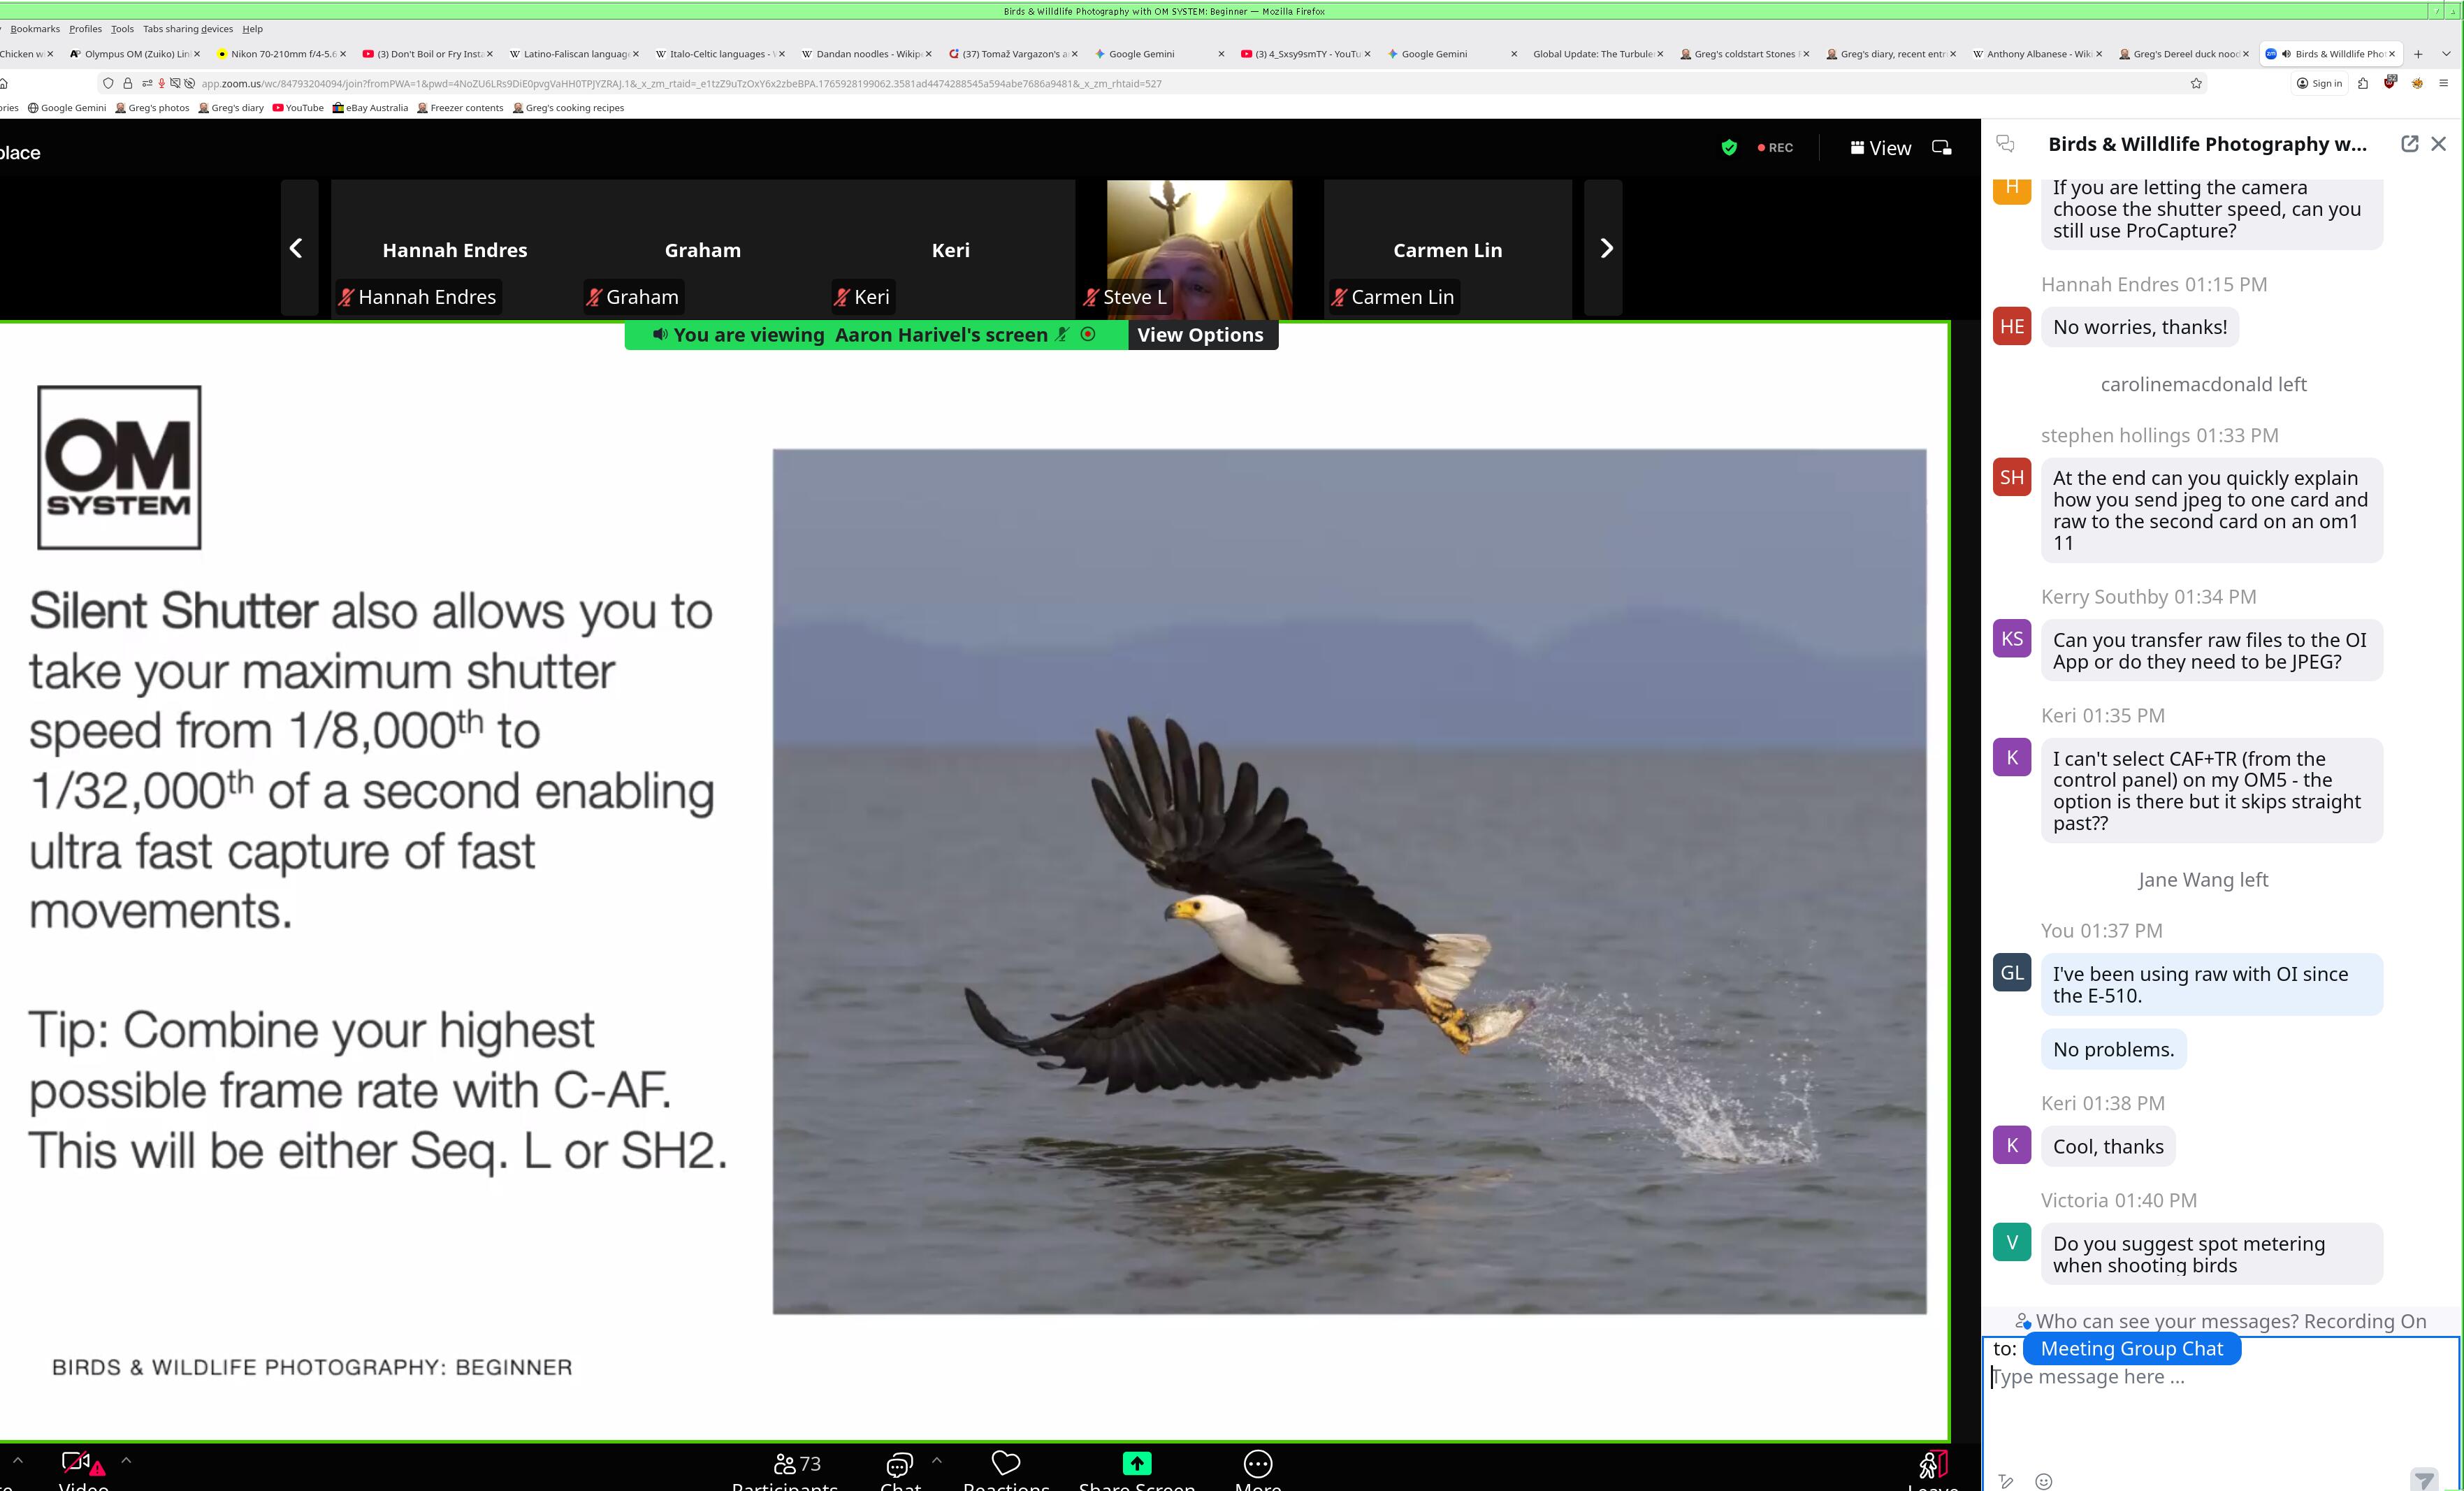The image size is (2464, 1491).
Task: Pop out the chat panel window
Action: (2409, 144)
